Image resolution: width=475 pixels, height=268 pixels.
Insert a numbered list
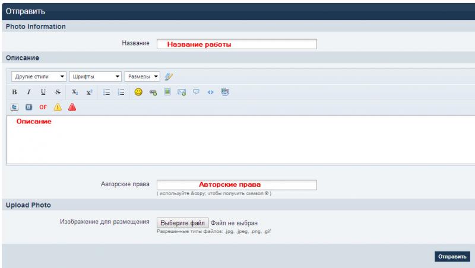pyautogui.click(x=121, y=92)
